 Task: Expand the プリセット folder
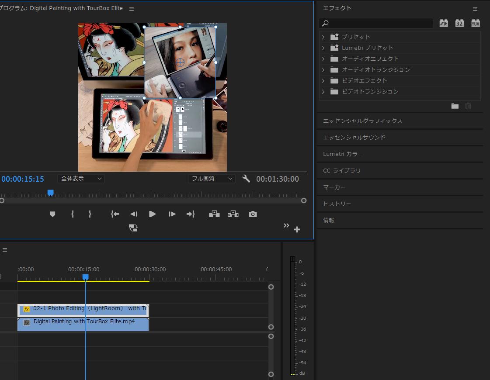point(323,37)
